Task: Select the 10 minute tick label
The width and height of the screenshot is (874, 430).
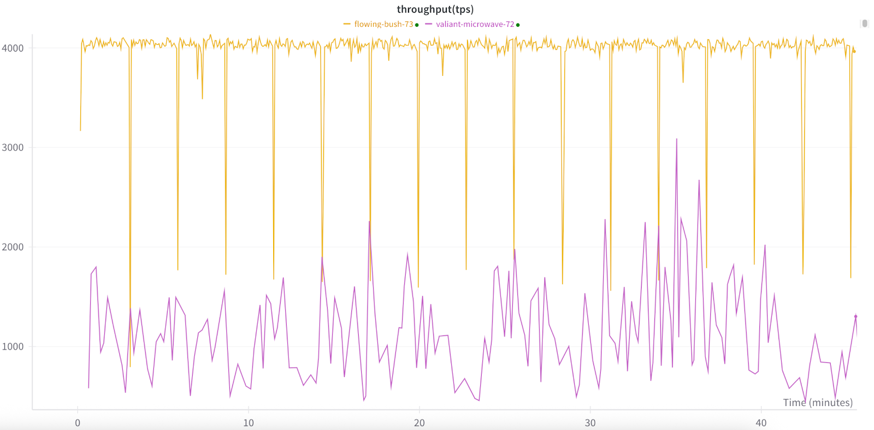Action: click(x=249, y=422)
